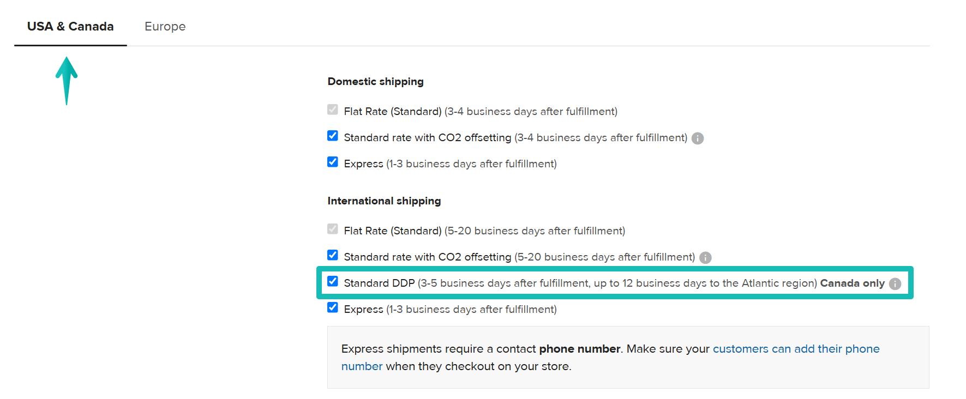Select the USA & Canada tab
The width and height of the screenshot is (966, 399).
click(x=70, y=26)
